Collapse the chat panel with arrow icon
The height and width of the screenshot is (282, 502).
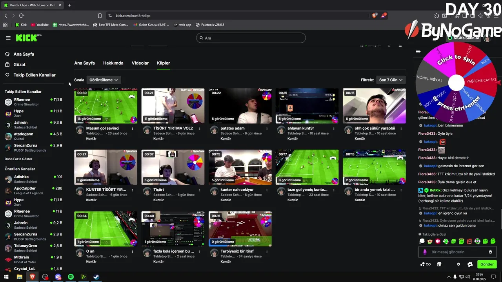click(x=418, y=51)
